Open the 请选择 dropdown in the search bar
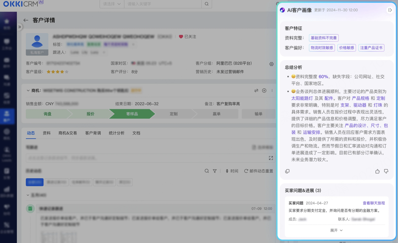 pos(112,4)
